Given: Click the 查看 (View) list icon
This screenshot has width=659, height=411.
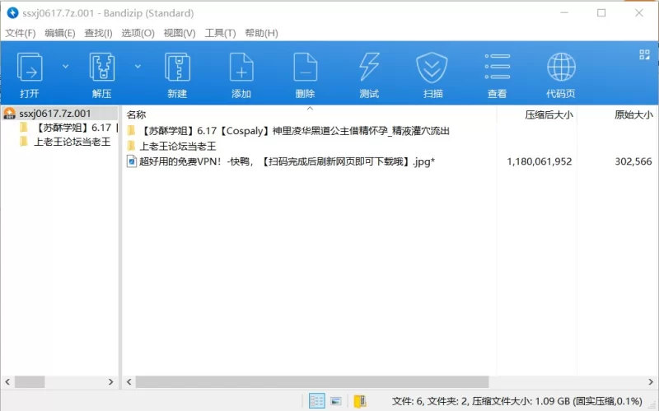Looking at the screenshot, I should click(x=498, y=67).
